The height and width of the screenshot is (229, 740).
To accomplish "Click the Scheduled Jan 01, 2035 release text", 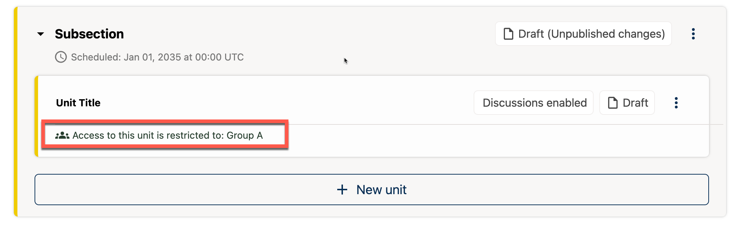I will point(157,57).
